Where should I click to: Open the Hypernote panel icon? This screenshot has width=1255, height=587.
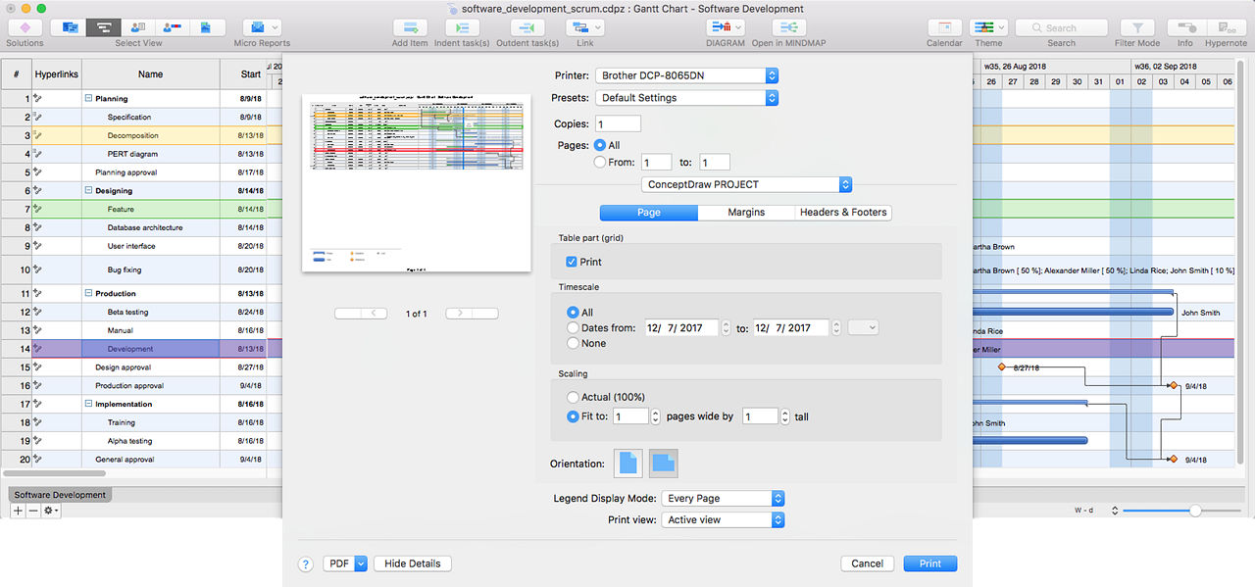1226,27
